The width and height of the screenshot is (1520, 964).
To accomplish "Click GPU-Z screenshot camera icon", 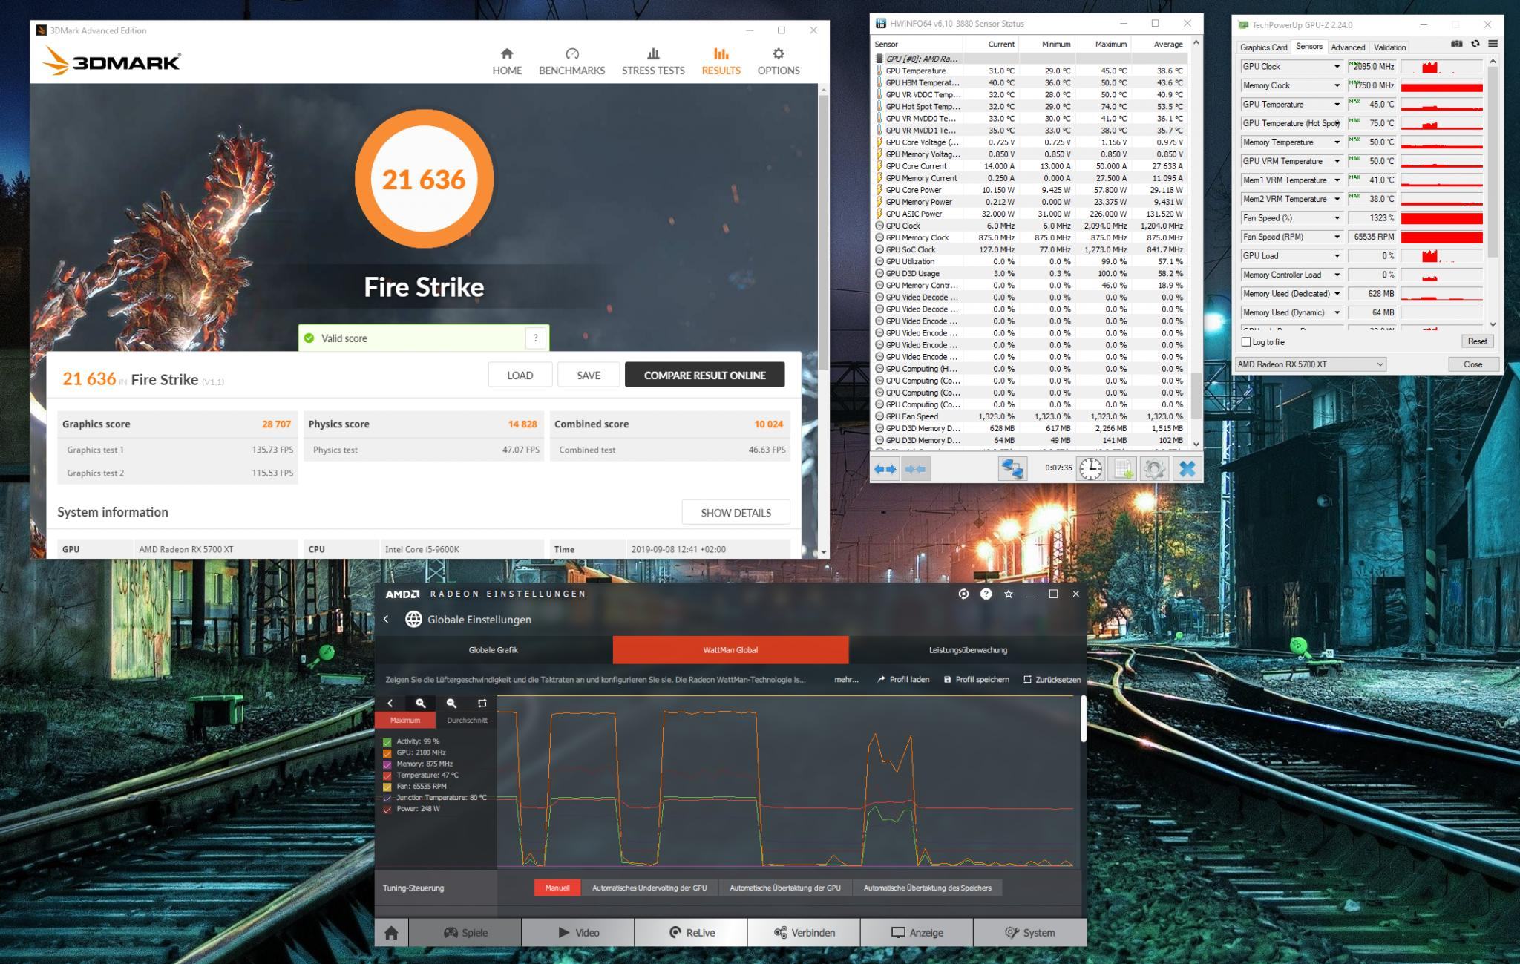I will pyautogui.click(x=1456, y=44).
